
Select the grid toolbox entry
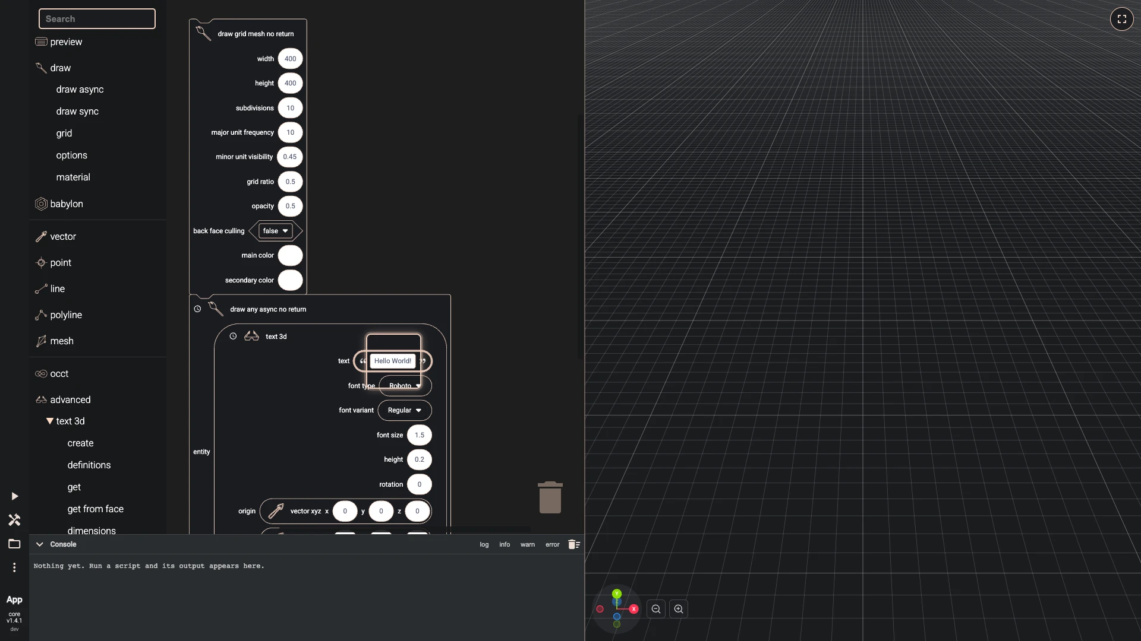click(64, 133)
